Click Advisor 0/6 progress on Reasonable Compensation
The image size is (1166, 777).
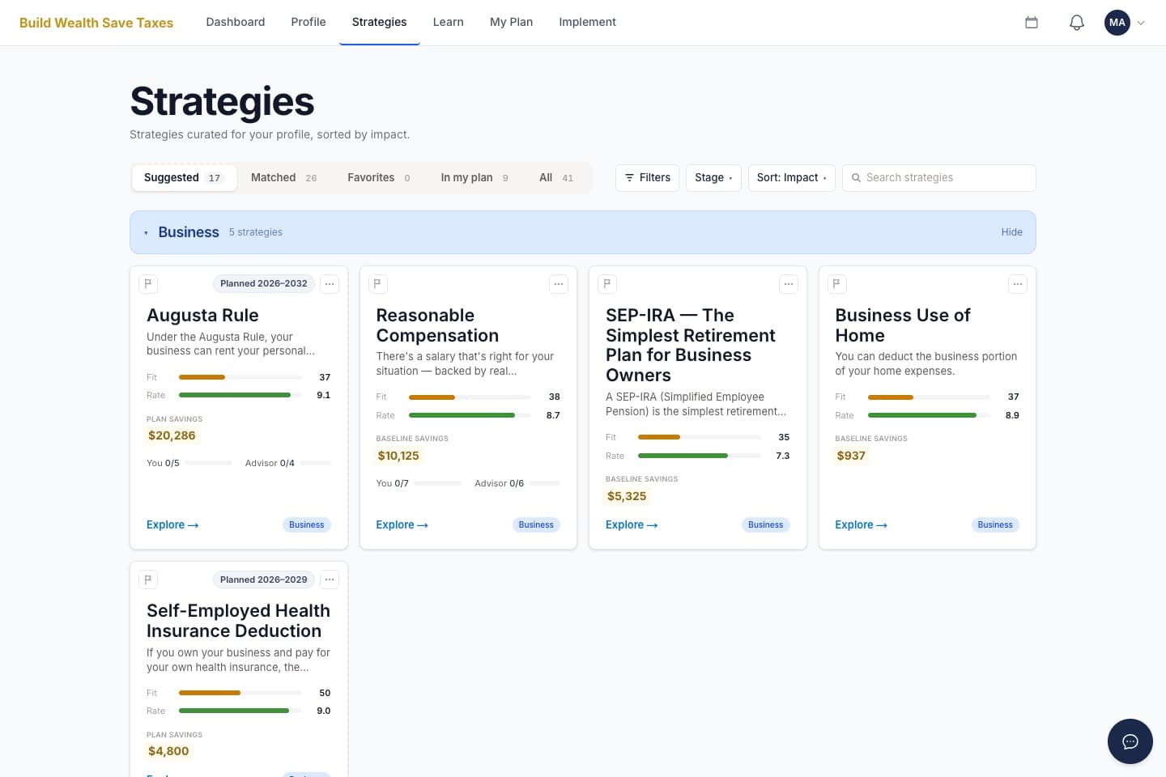[x=517, y=483]
